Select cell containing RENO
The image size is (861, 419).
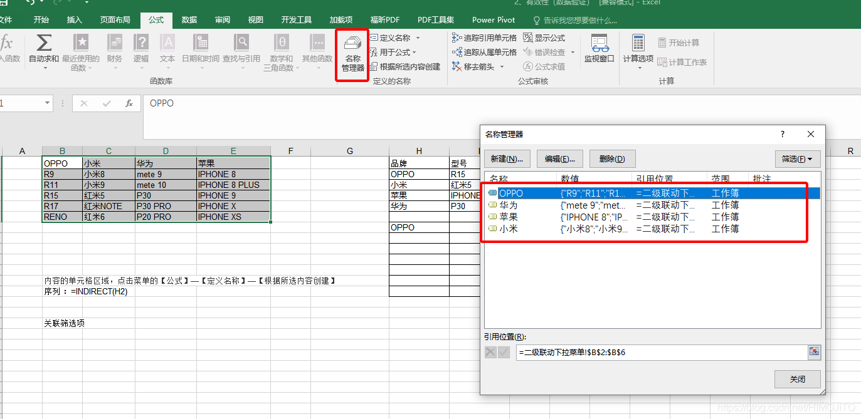(62, 217)
